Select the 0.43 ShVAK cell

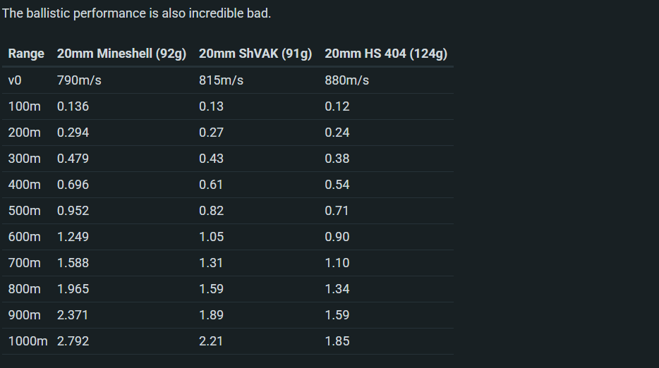pyautogui.click(x=211, y=159)
